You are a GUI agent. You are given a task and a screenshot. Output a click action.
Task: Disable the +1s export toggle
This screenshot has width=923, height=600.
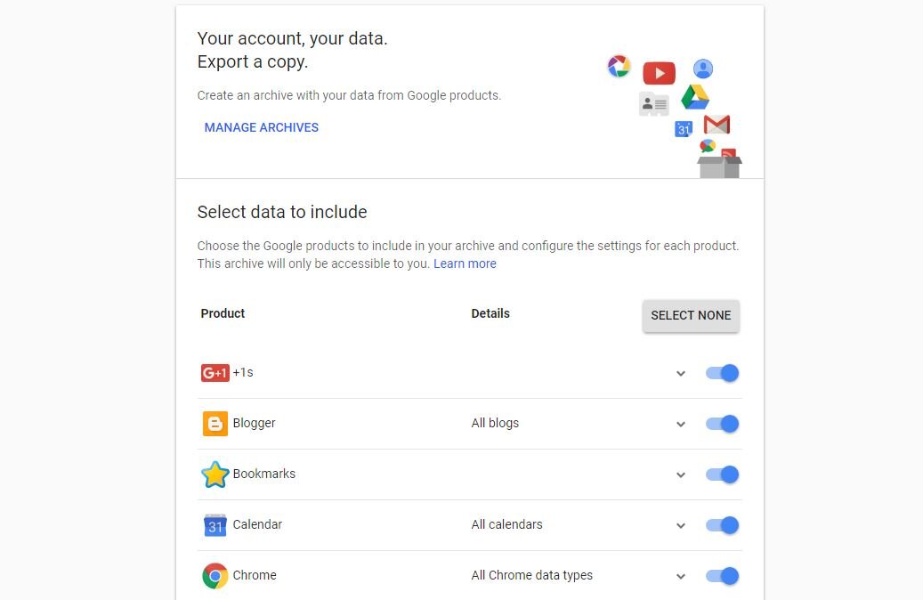[x=722, y=373]
